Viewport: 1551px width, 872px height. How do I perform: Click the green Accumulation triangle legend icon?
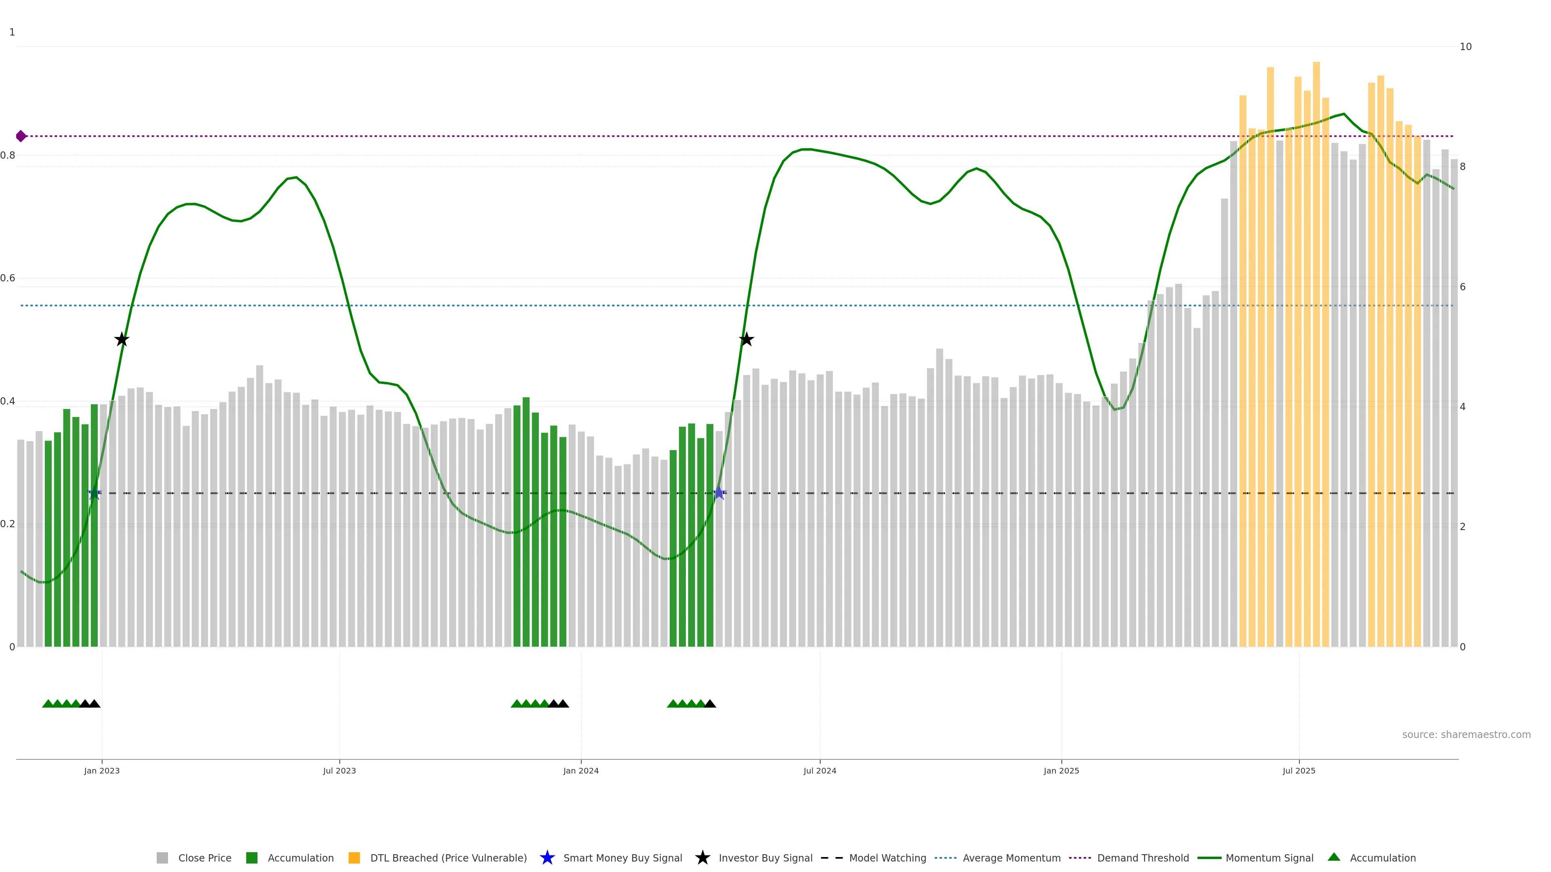coord(1334,857)
